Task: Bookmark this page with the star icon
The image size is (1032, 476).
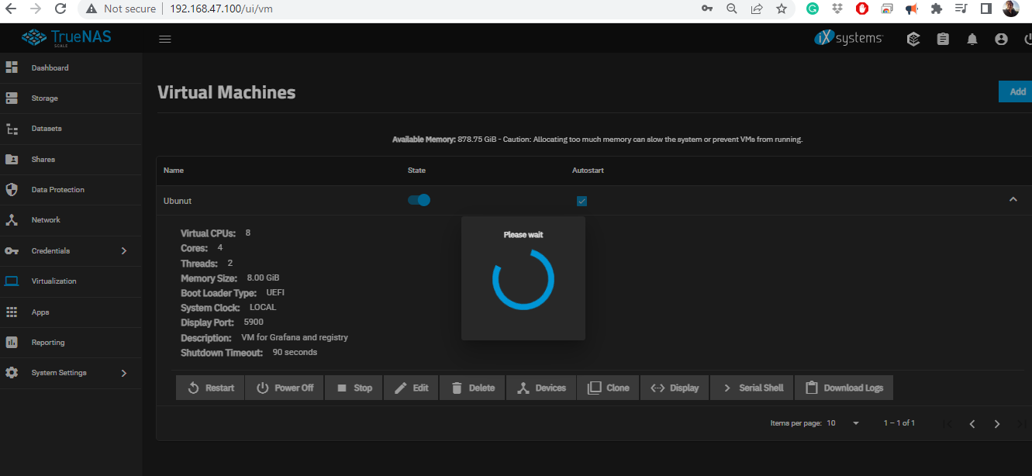Action: tap(782, 9)
